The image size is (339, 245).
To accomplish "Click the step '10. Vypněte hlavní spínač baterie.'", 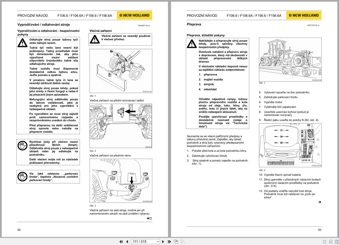I will click(280, 175).
